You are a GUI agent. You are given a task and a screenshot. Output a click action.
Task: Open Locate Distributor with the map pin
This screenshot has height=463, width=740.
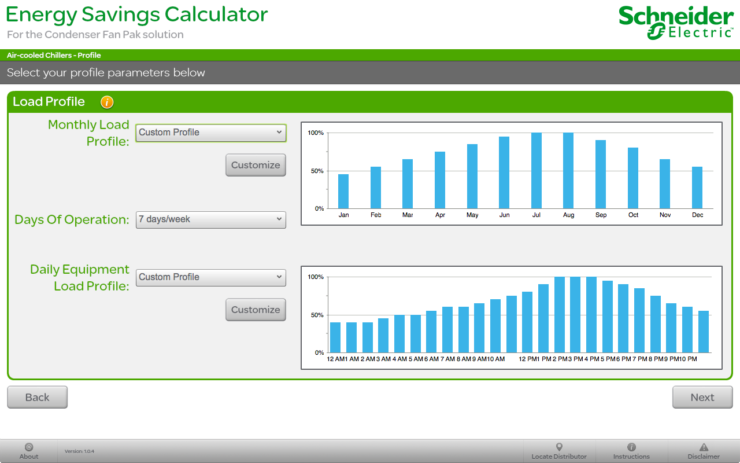coord(559,451)
